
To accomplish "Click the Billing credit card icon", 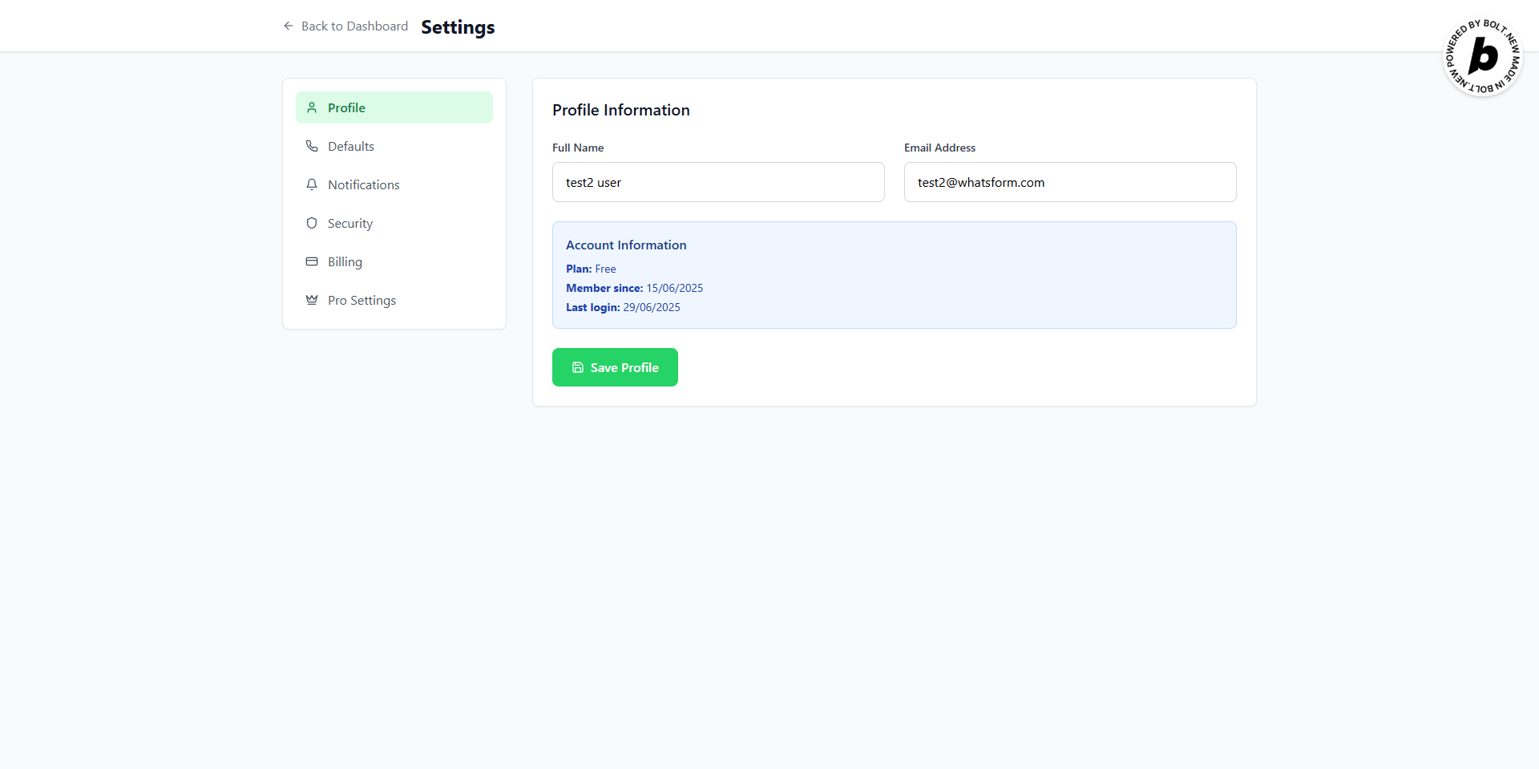I will click(x=312, y=261).
